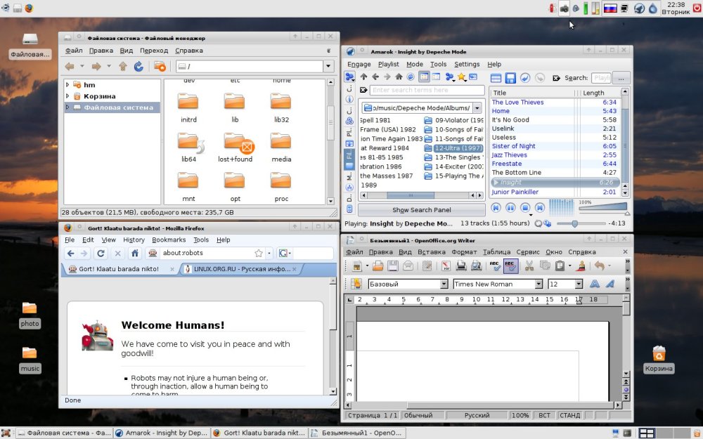
Task: Launch Firefox from the top panel launcher
Action: pos(29,8)
